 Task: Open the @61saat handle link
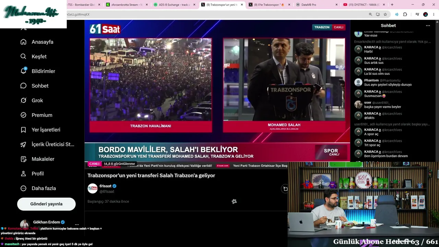(107, 191)
